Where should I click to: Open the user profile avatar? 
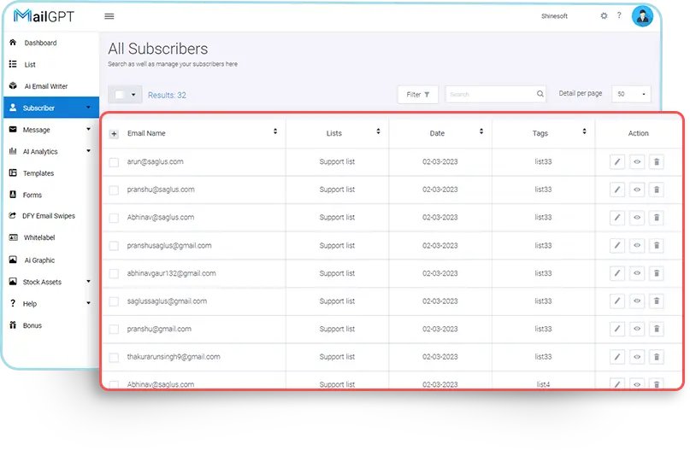tap(642, 16)
